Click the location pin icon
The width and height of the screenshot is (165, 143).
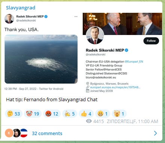click(x=87, y=84)
